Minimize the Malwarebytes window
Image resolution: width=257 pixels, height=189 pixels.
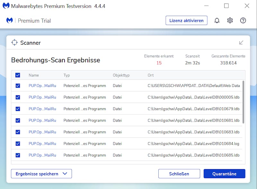(x=206, y=6)
